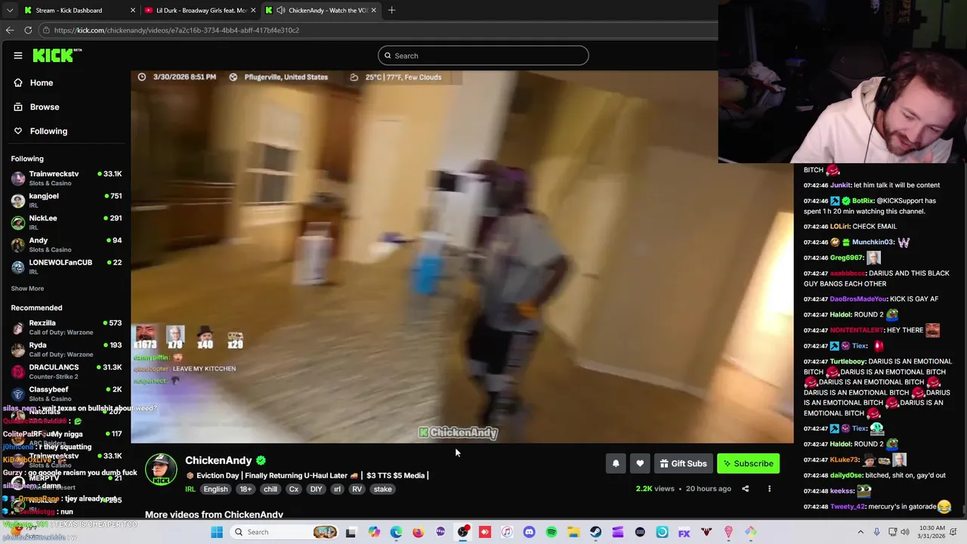Screen dimensions: 967x544
Task: Click the IRL category link
Action: pos(190,489)
